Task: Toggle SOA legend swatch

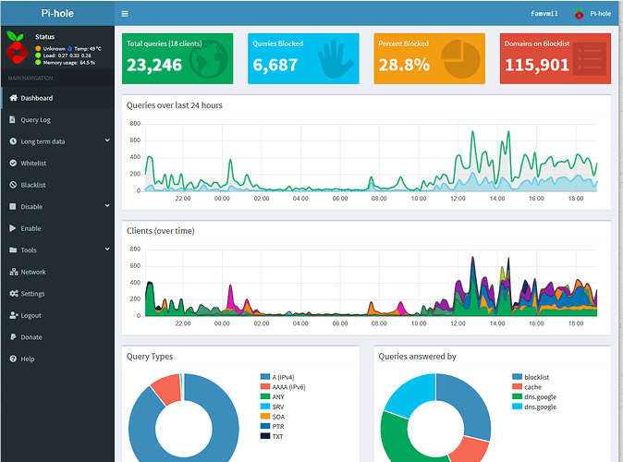Action: pos(265,417)
